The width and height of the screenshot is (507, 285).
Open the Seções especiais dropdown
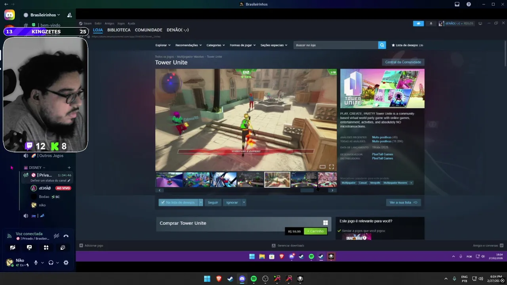point(274,45)
